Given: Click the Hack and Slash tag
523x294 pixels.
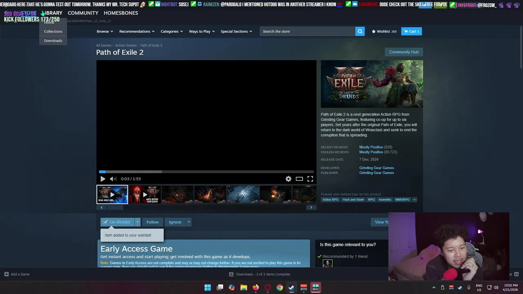Looking at the screenshot, I should click(353, 200).
